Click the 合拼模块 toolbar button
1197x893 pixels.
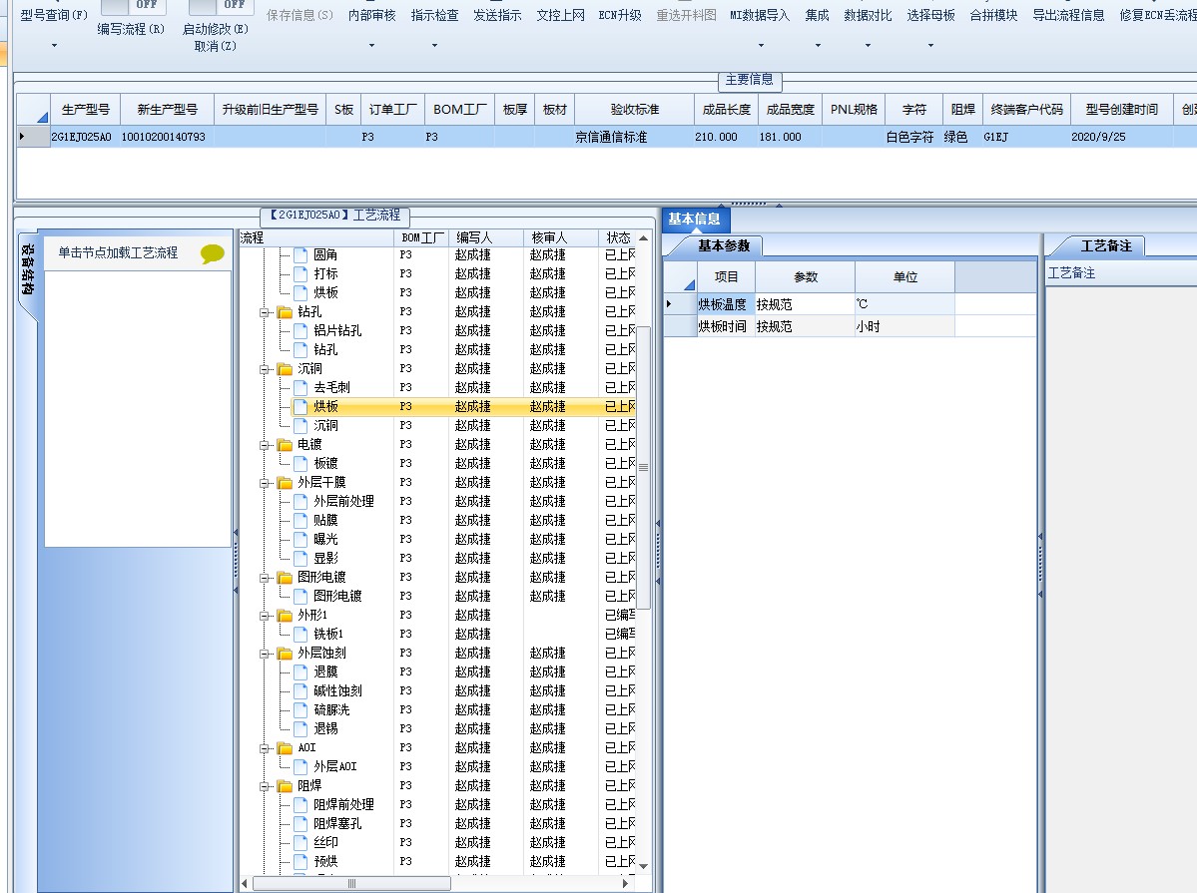tap(993, 15)
